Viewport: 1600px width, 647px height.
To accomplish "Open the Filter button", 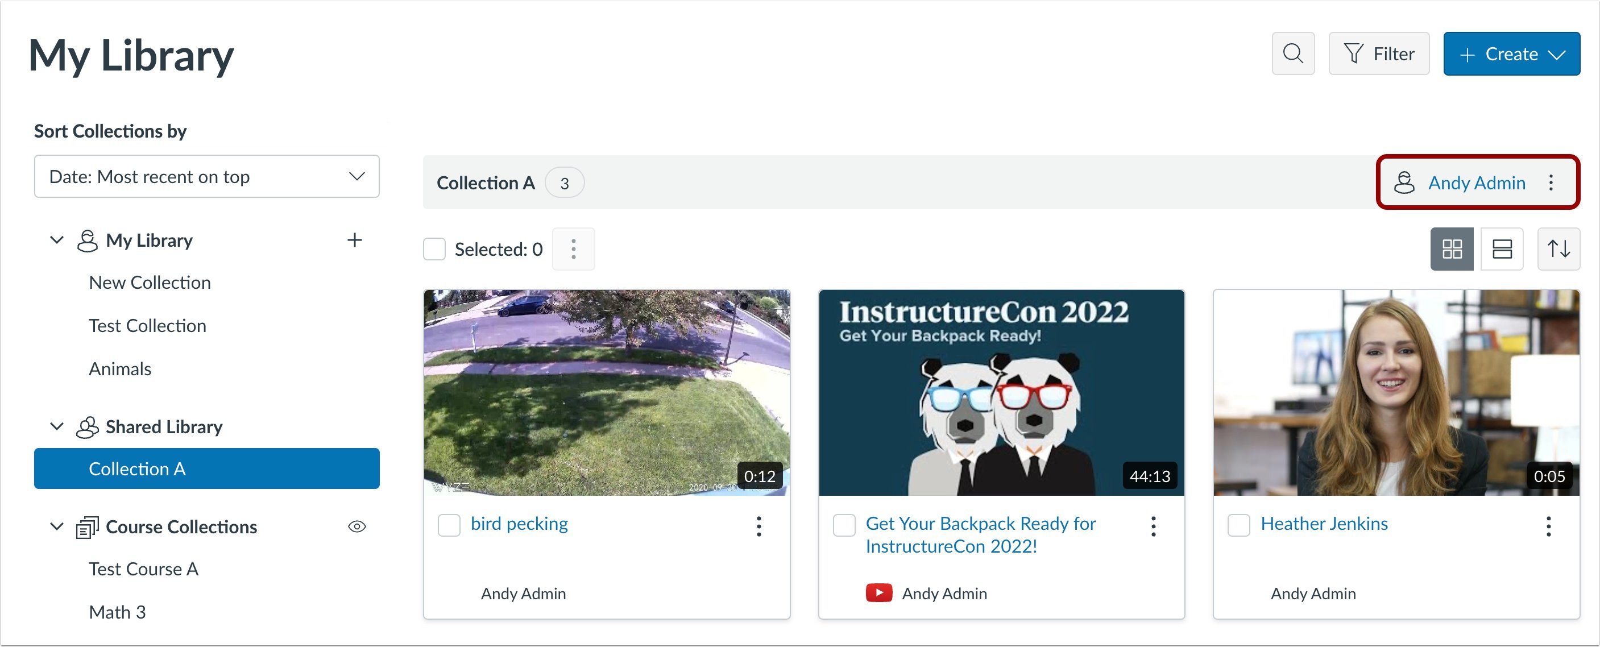I will (x=1378, y=54).
